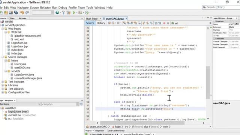Click the Find Selection magnifier in editor toolbar
The width and height of the screenshot is (240, 135).
click(124, 23)
